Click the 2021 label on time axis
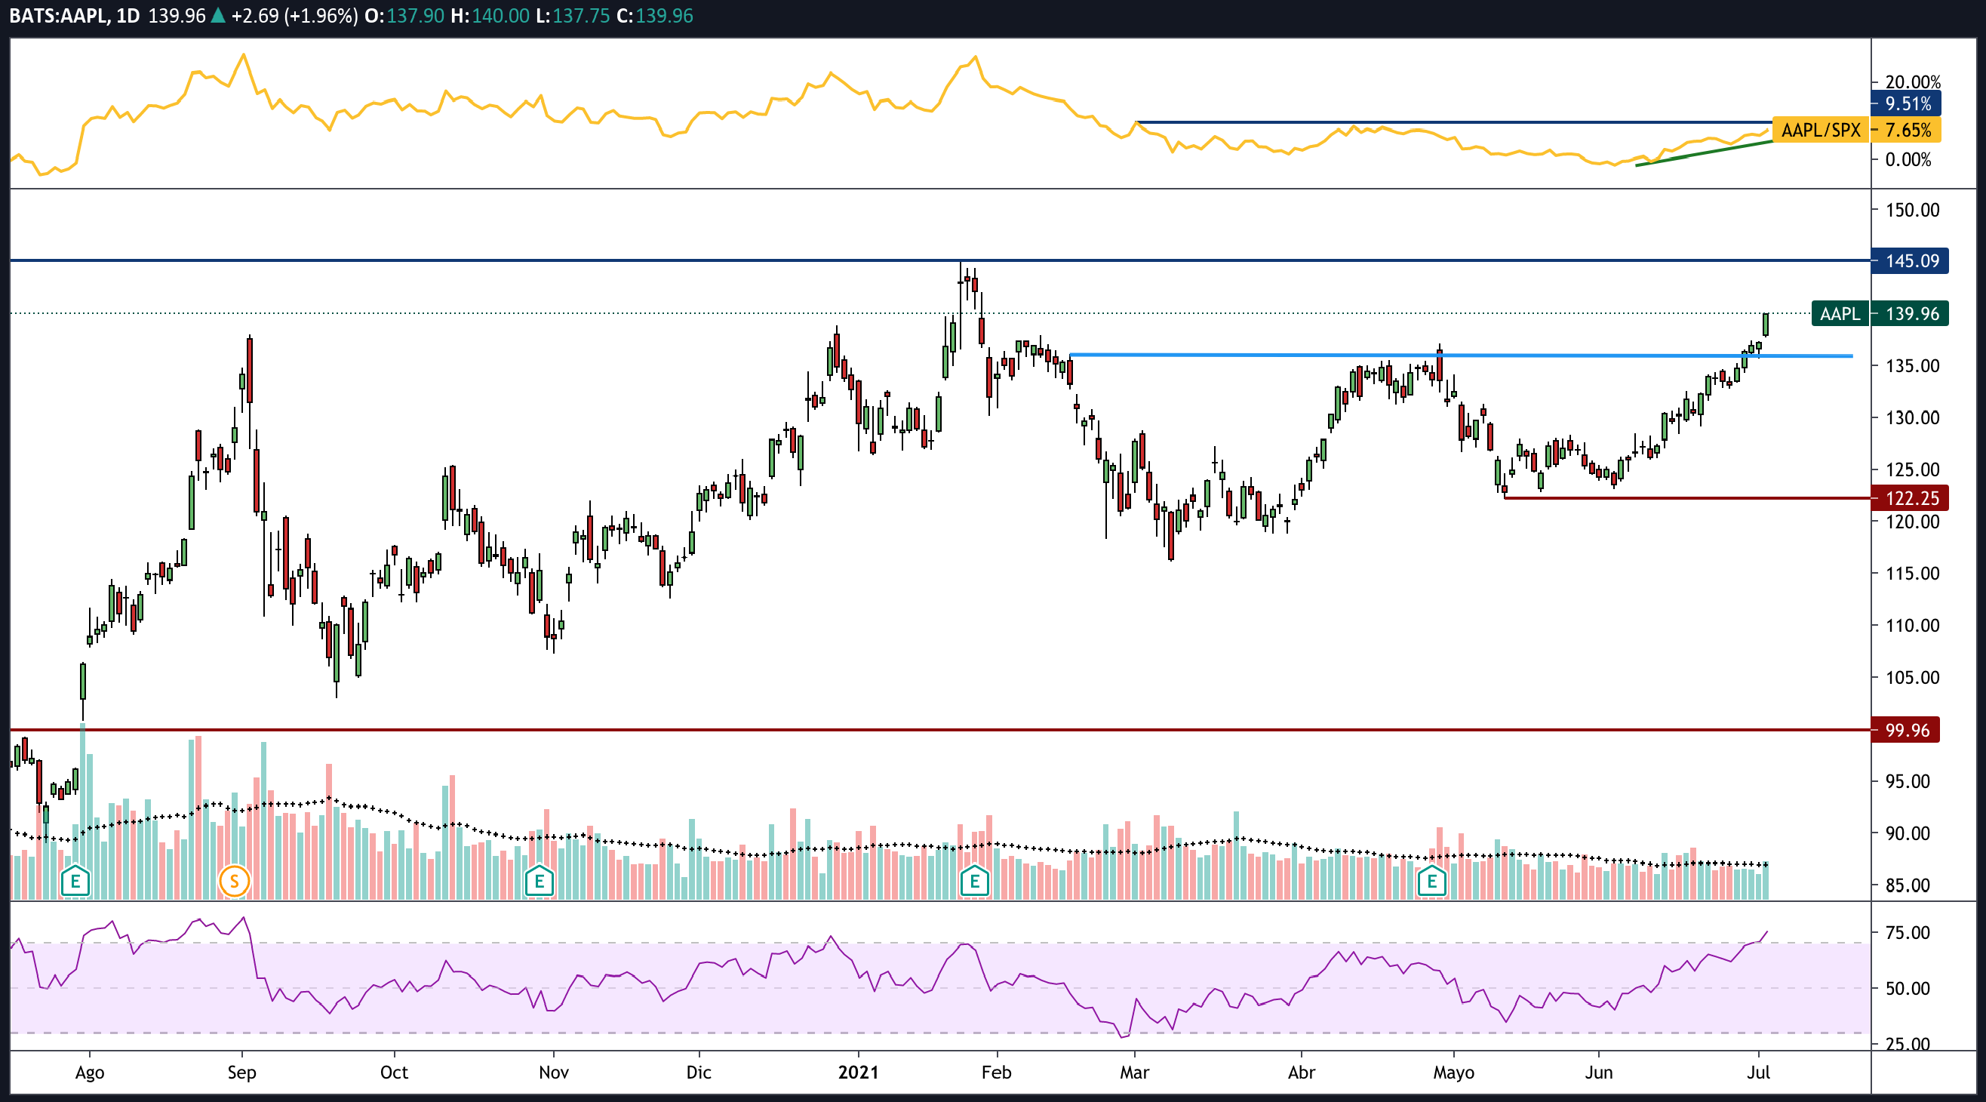1986x1102 pixels. coord(858,1072)
